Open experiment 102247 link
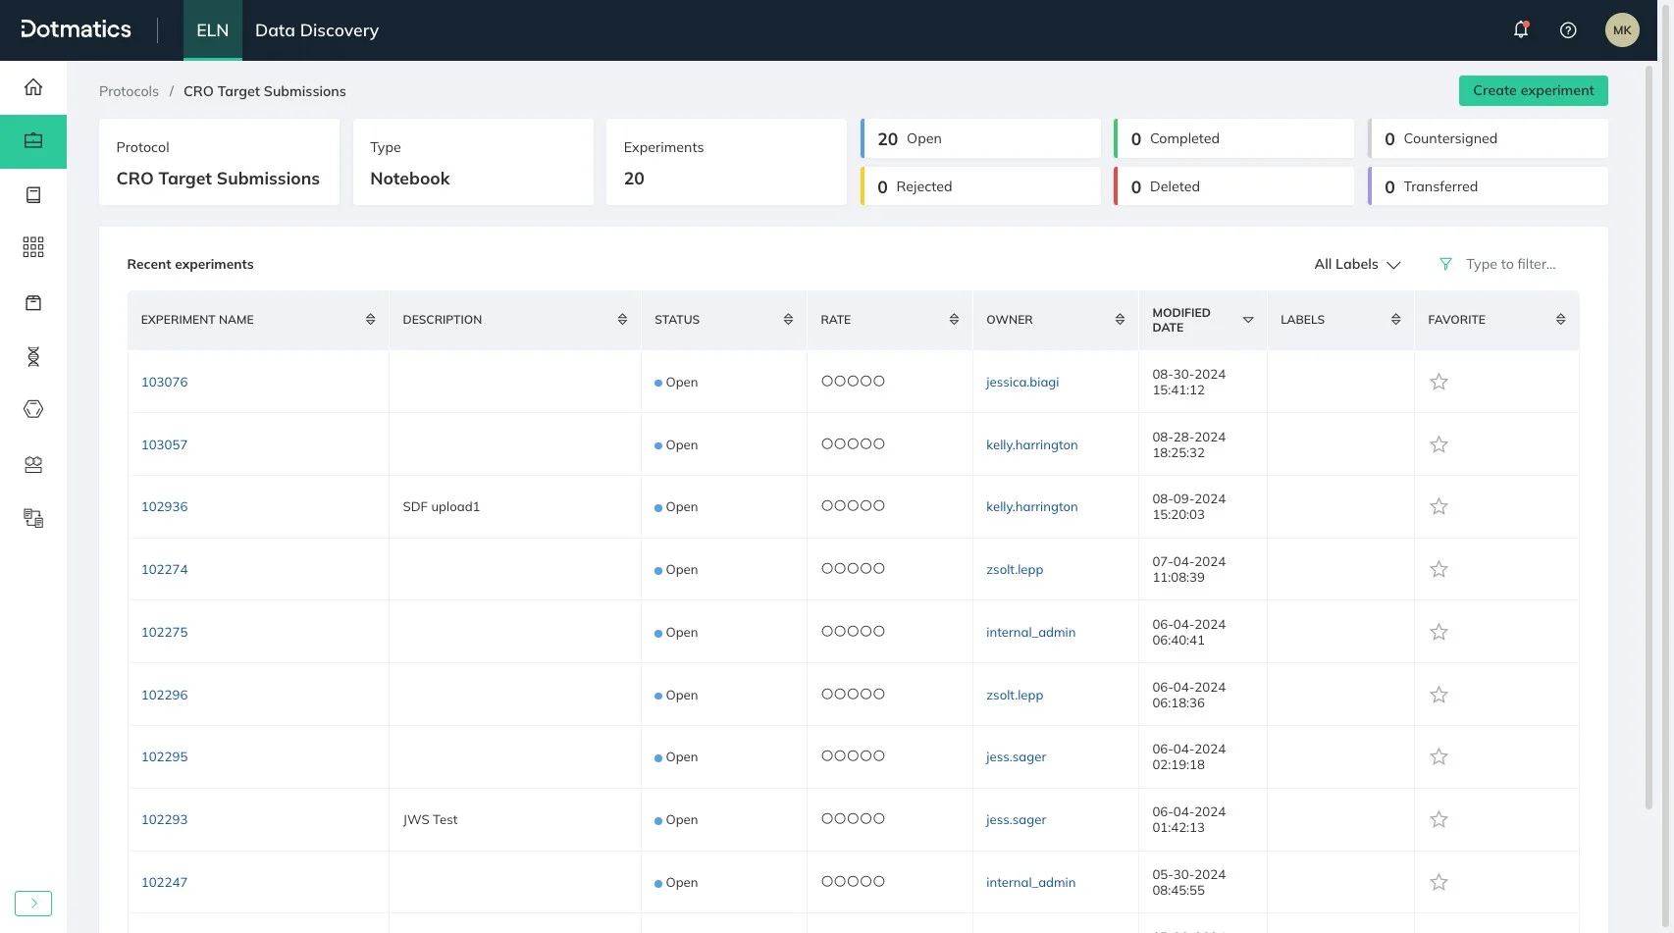This screenshot has width=1674, height=933. [x=164, y=882]
